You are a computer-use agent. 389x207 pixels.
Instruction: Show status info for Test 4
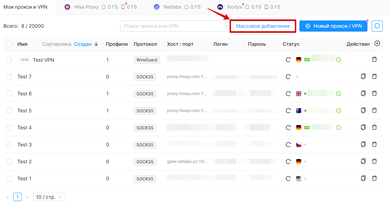coord(338,128)
